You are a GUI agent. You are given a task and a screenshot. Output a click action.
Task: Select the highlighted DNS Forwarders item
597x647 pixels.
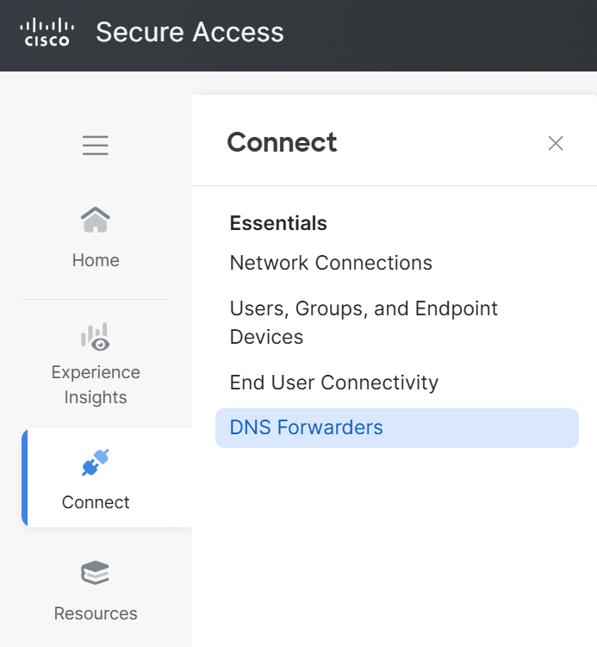(307, 427)
